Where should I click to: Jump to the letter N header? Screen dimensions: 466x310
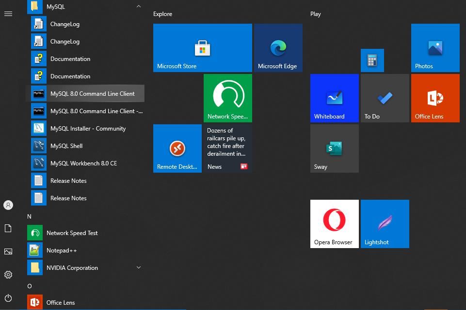(x=30, y=217)
